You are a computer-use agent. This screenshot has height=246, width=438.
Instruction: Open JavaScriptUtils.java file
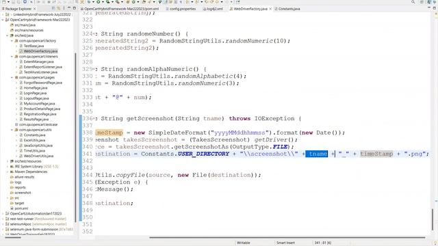(x=36, y=146)
